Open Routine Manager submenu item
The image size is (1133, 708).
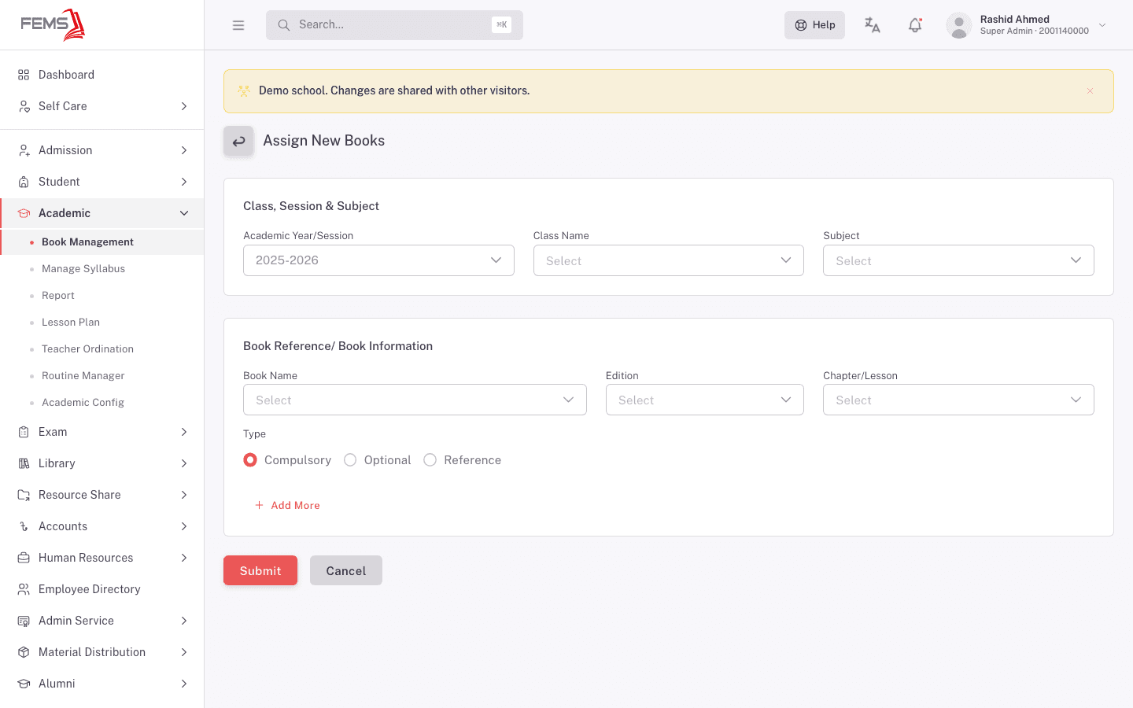(x=102, y=376)
